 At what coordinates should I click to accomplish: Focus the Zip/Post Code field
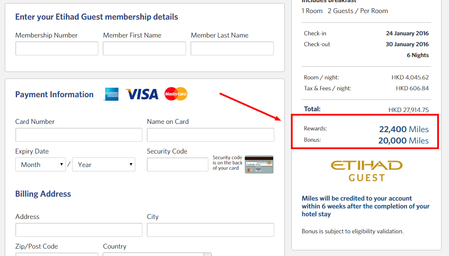[x=57, y=254]
